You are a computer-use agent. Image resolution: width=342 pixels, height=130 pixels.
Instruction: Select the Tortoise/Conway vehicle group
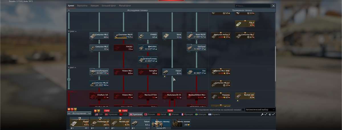coord(148,60)
